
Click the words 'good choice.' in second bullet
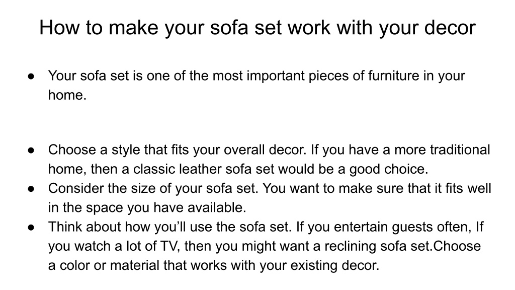click(x=389, y=169)
